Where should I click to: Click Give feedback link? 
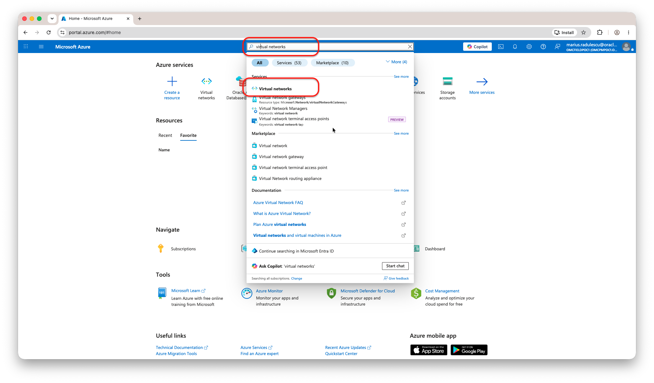(x=396, y=279)
